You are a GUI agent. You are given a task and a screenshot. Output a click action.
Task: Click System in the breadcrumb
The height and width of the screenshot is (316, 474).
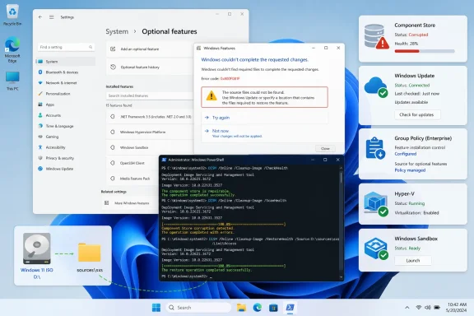(x=117, y=31)
